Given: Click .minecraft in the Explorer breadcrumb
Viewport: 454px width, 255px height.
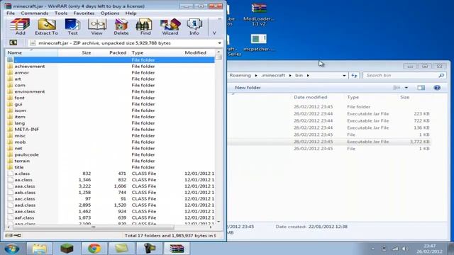Looking at the screenshot, I should 273,76.
